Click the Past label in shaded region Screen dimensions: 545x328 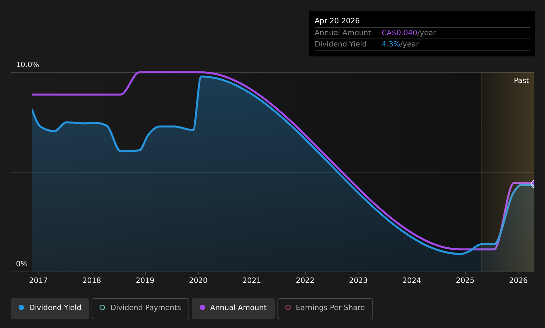point(521,81)
